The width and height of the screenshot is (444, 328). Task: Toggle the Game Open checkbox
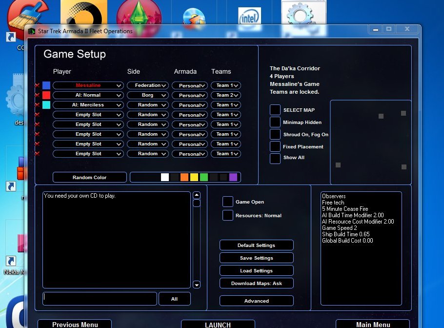(228, 202)
